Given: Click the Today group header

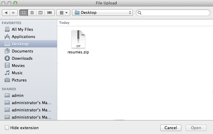Looking at the screenshot, I should [x=64, y=23].
